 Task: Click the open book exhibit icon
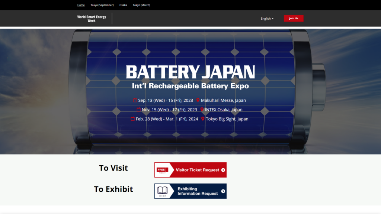[x=162, y=190]
